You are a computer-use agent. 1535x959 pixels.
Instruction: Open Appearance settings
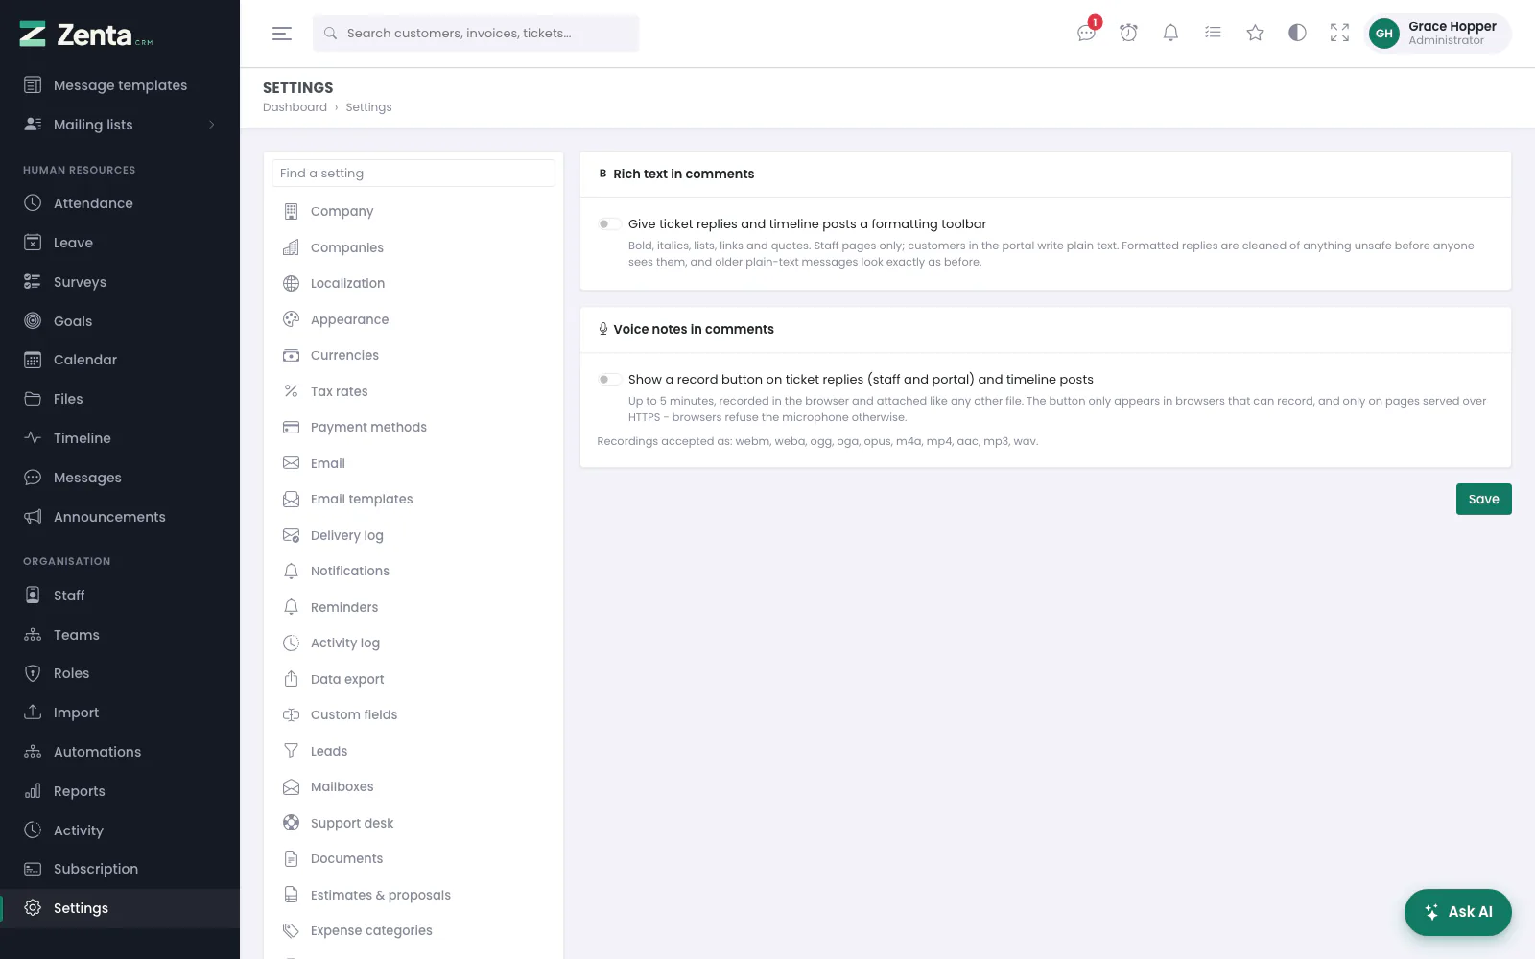tap(413, 319)
